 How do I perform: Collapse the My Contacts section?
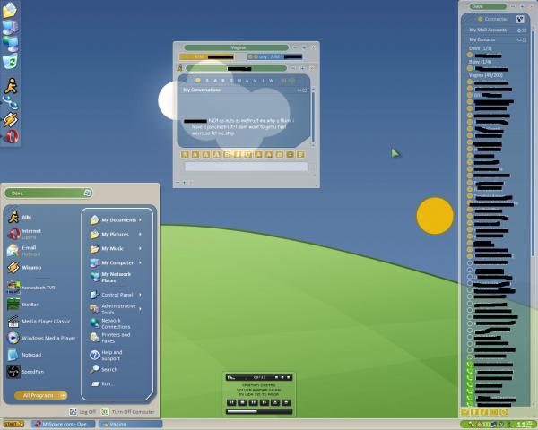tap(519, 39)
